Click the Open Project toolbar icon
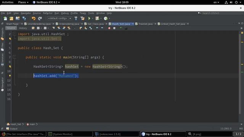This screenshot has height=137, width=244. (18, 19)
